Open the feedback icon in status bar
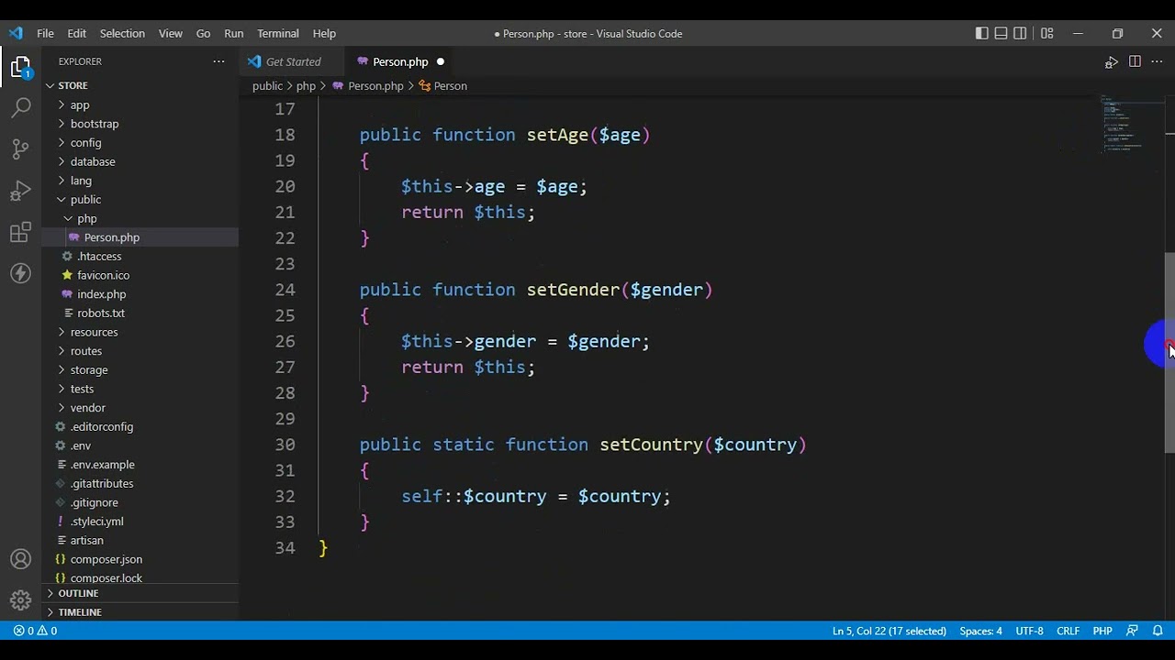Viewport: 1175px width, 660px height. pyautogui.click(x=1132, y=631)
